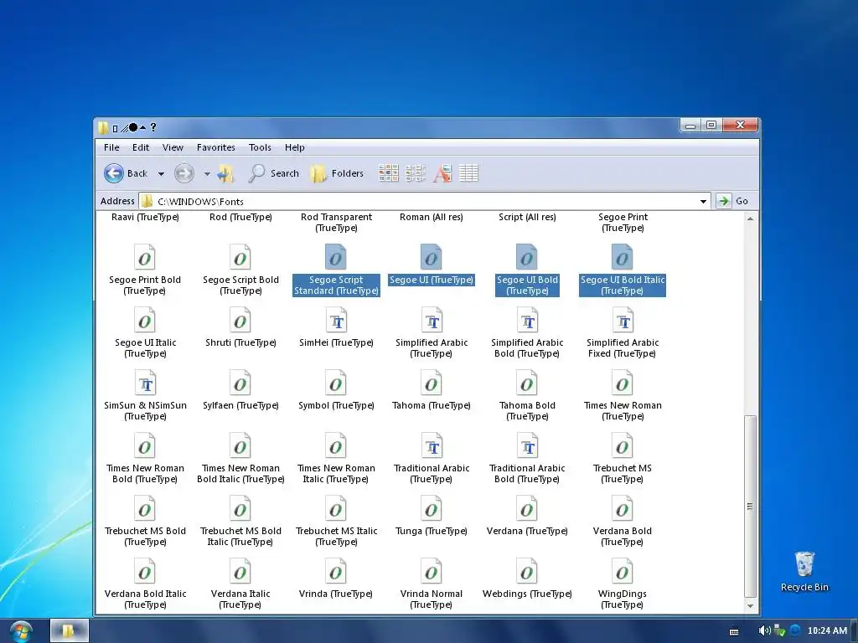Open the Back history dropdown arrow
This screenshot has width=858, height=643.
point(161,174)
